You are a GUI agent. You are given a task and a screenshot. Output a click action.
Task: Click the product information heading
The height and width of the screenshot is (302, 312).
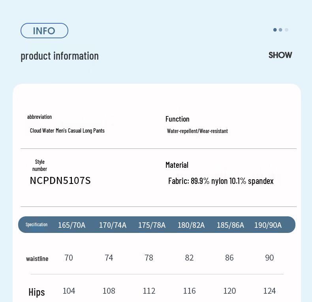tap(60, 56)
